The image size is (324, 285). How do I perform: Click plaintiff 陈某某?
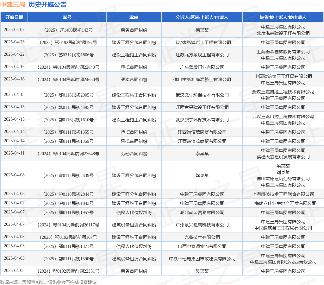coord(202,175)
